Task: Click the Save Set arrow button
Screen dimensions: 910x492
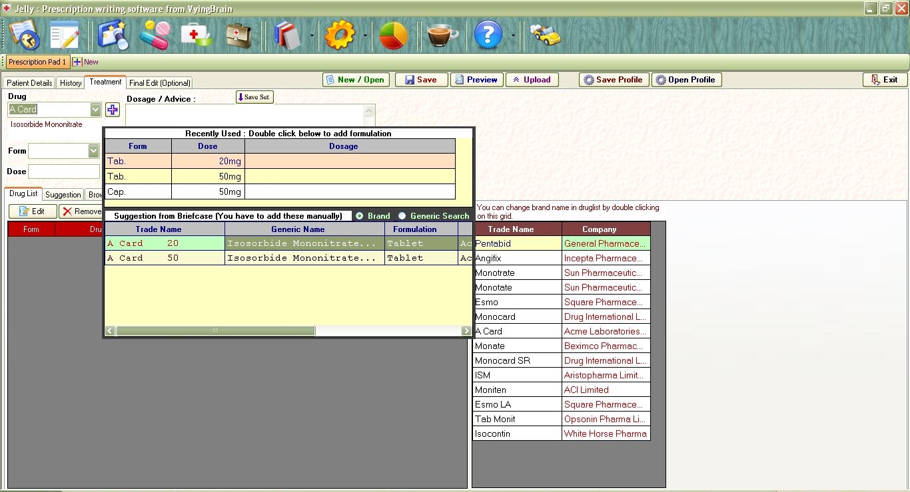Action: 254,97
